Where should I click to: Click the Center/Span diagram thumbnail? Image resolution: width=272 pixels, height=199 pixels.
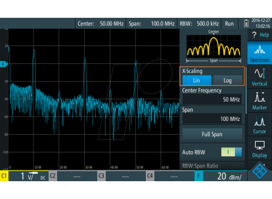click(213, 47)
